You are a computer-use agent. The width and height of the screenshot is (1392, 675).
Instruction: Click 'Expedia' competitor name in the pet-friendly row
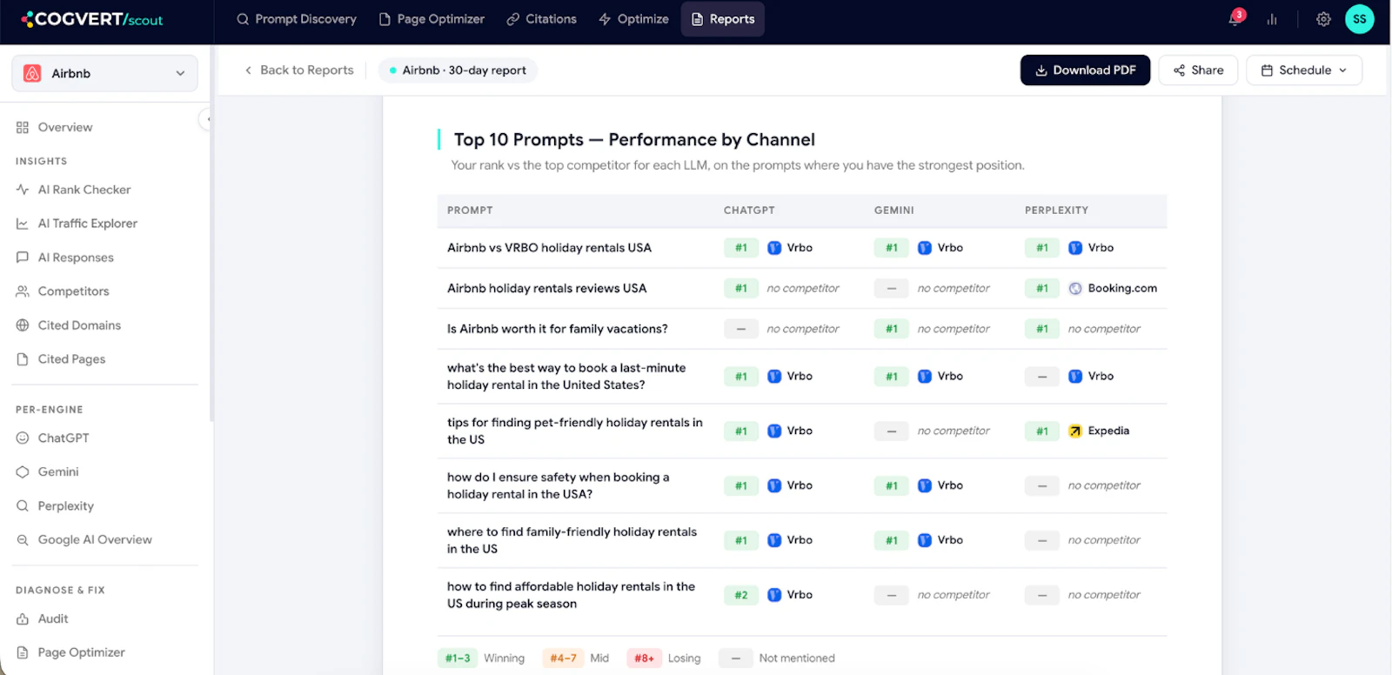[1108, 431]
